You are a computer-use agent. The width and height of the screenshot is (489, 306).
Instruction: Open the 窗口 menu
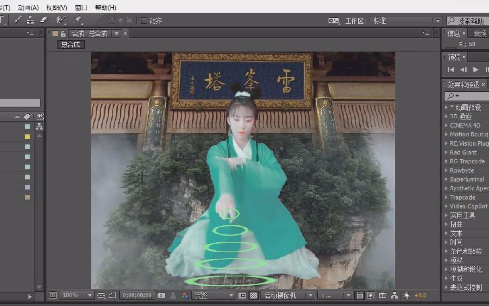tap(81, 7)
